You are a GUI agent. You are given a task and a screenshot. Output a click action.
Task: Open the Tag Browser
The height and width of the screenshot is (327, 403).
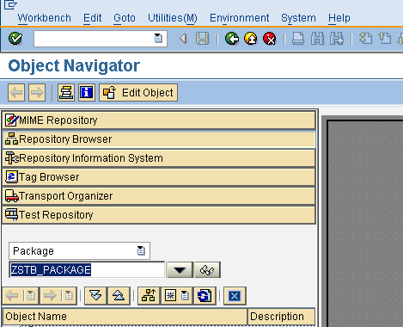pos(159,177)
